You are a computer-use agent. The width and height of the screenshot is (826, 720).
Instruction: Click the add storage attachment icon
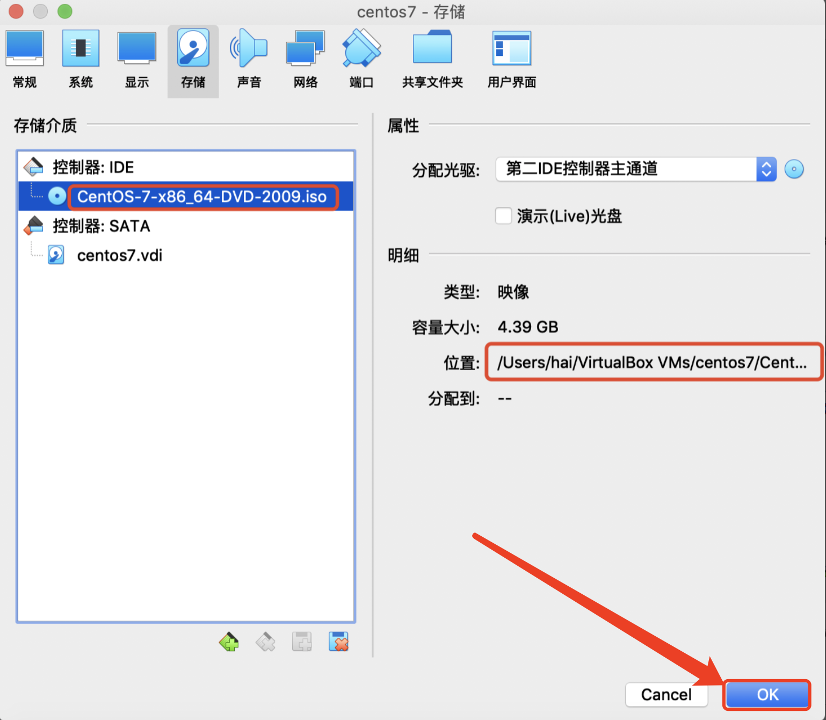click(302, 642)
